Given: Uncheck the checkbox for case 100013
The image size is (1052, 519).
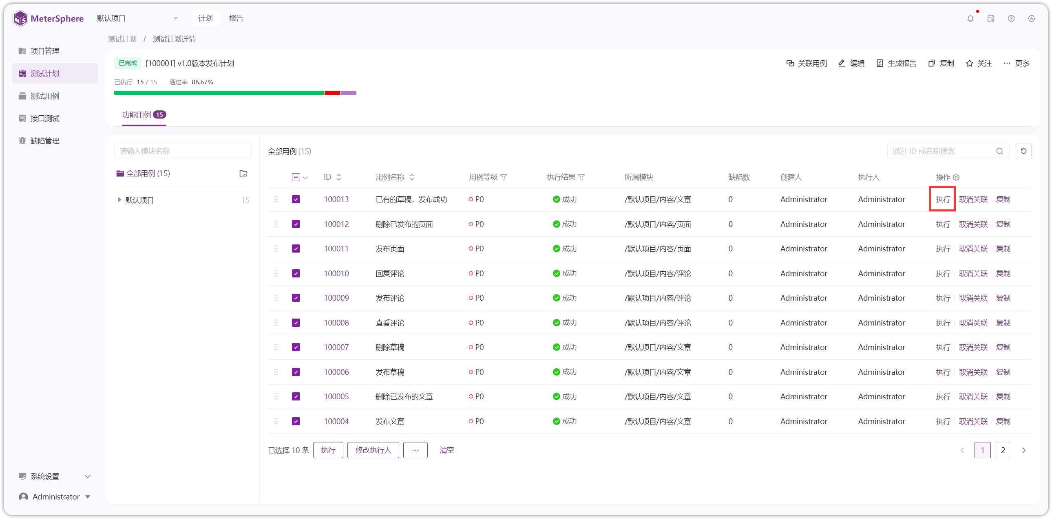Looking at the screenshot, I should pyautogui.click(x=296, y=199).
